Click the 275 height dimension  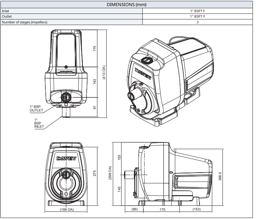[95, 173]
